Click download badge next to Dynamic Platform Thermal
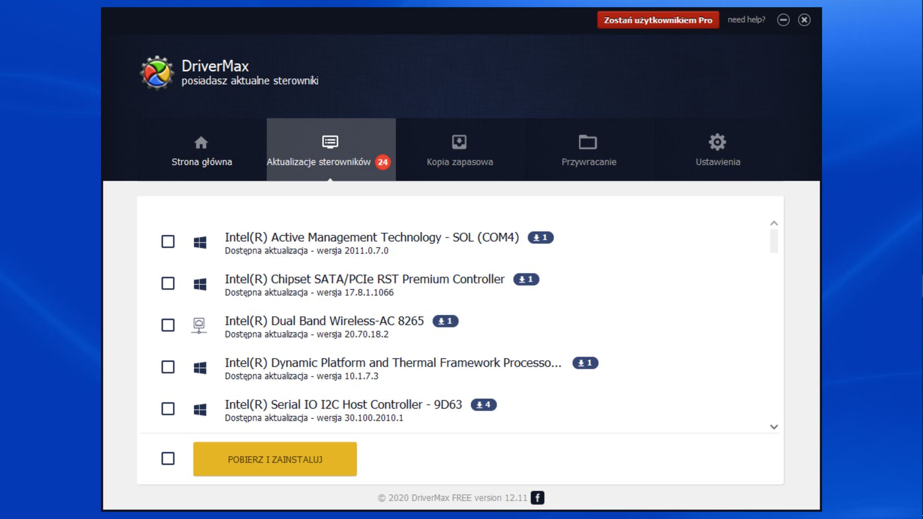The image size is (923, 519). 585,363
